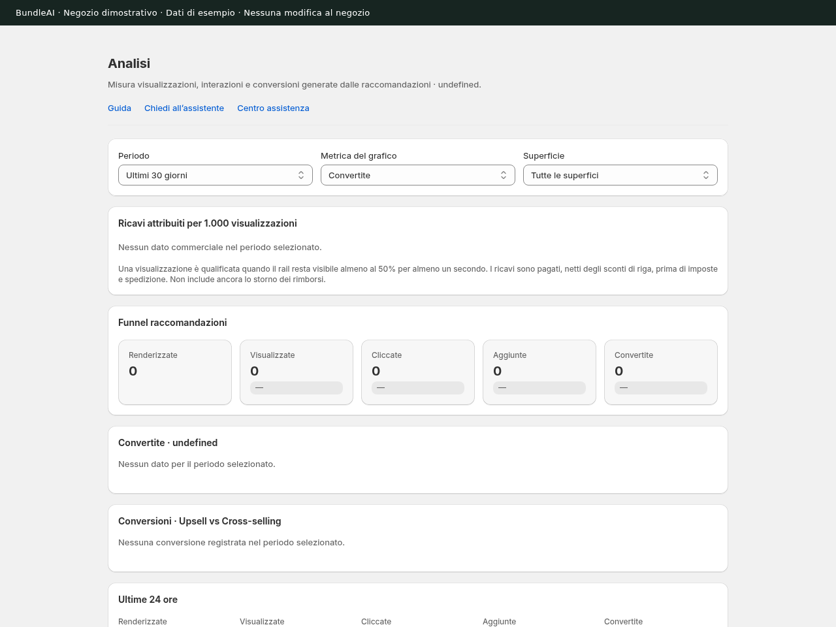Open the Chiedi all'assistente link
The width and height of the screenshot is (836, 627).
(x=184, y=108)
